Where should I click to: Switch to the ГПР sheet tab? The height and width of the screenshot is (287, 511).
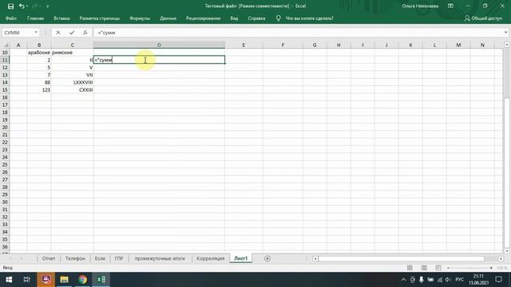tap(119, 258)
